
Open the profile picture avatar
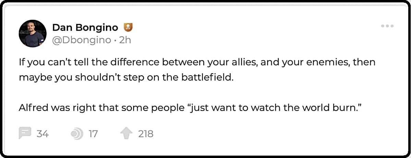pyautogui.click(x=33, y=33)
